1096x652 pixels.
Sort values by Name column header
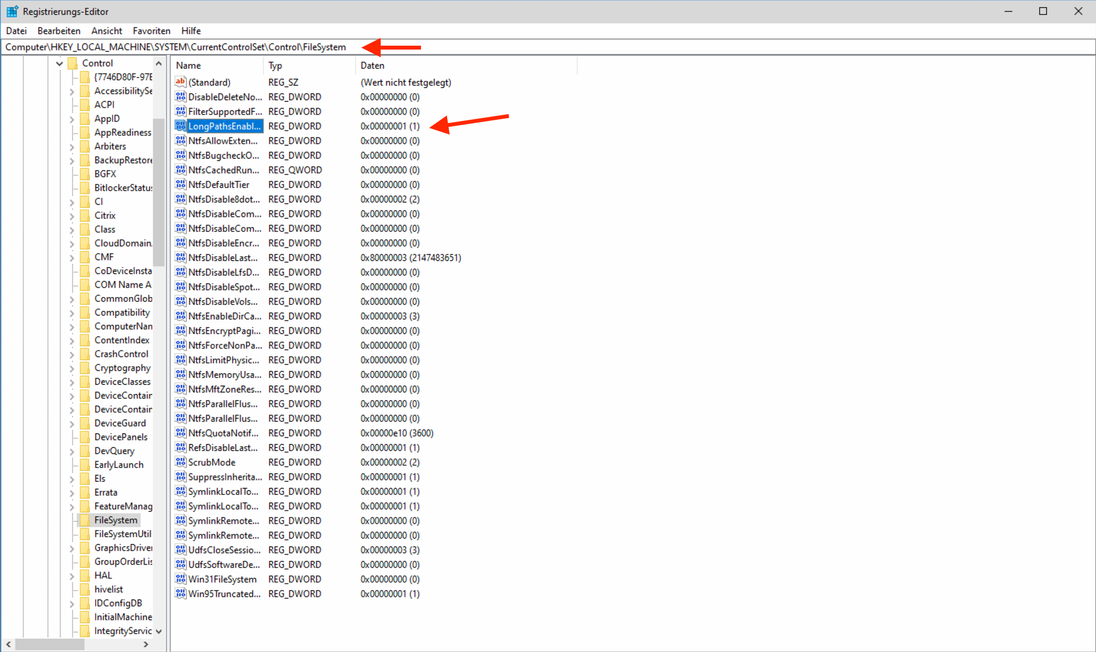[x=218, y=65]
